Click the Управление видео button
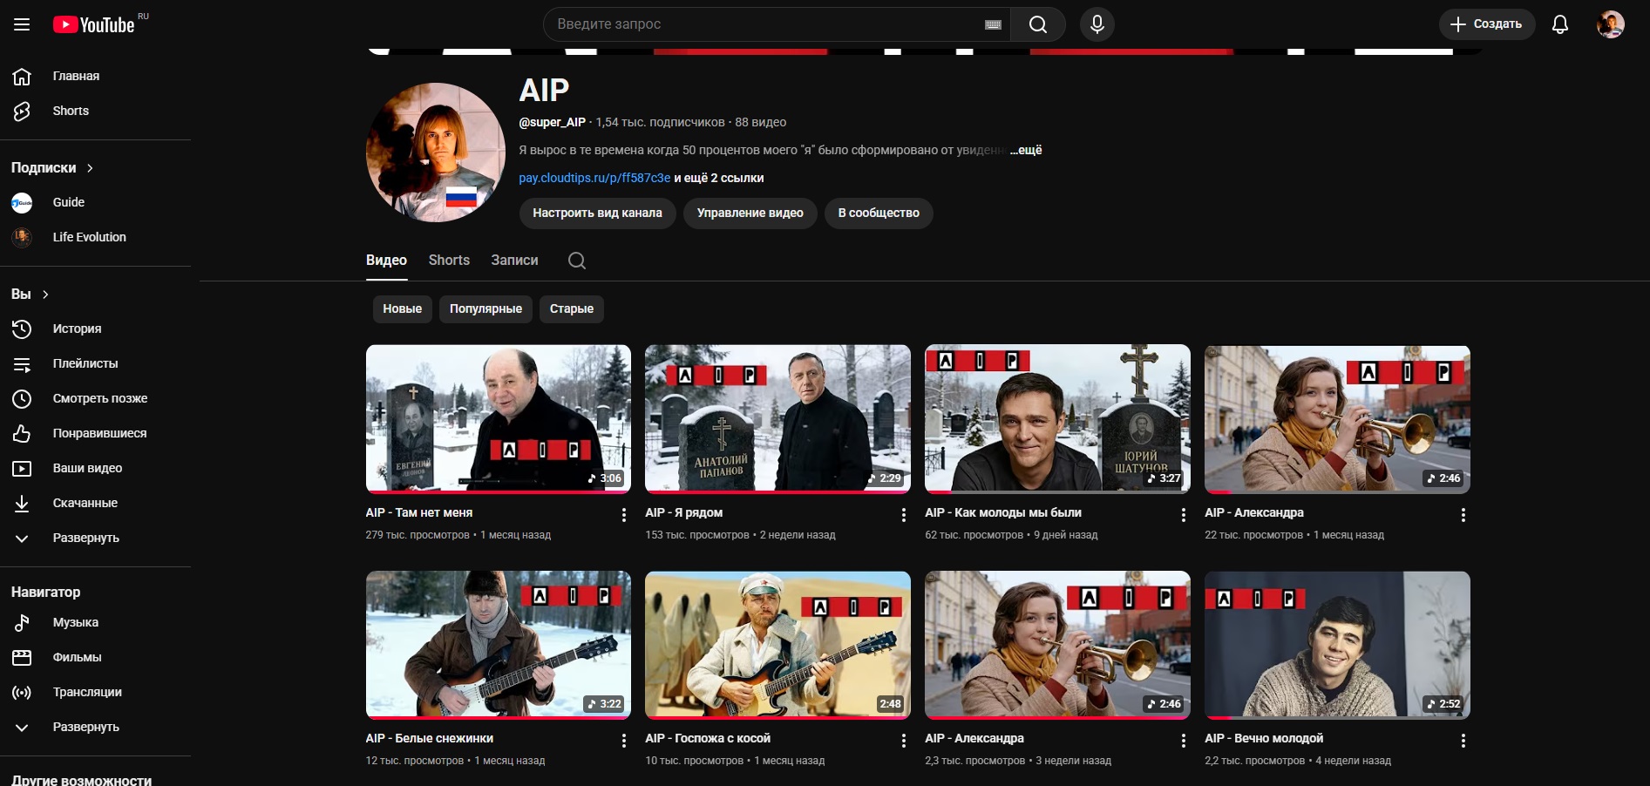 [750, 213]
